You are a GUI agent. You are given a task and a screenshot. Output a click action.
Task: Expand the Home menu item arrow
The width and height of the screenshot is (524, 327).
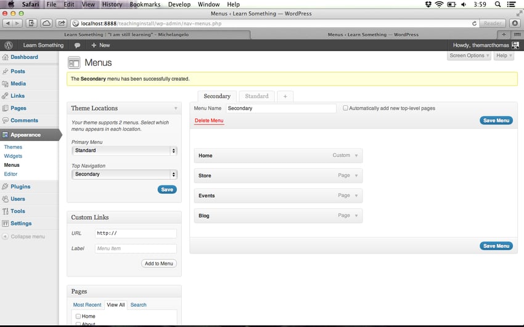point(356,155)
